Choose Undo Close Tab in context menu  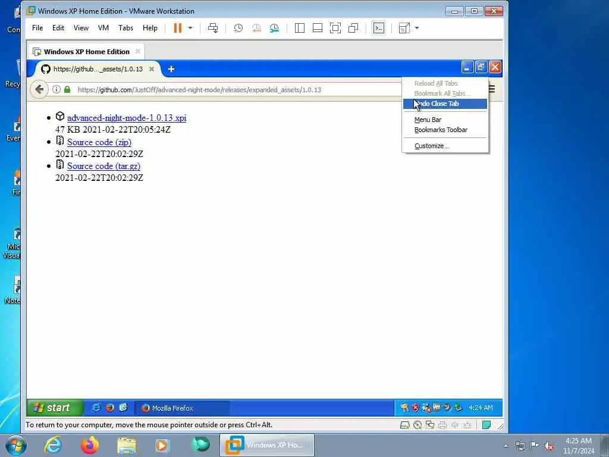pos(445,104)
